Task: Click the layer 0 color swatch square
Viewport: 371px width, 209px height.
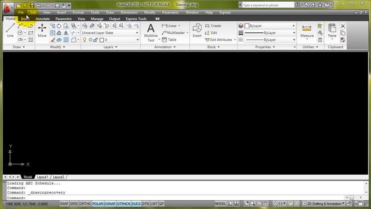Action: [102, 40]
